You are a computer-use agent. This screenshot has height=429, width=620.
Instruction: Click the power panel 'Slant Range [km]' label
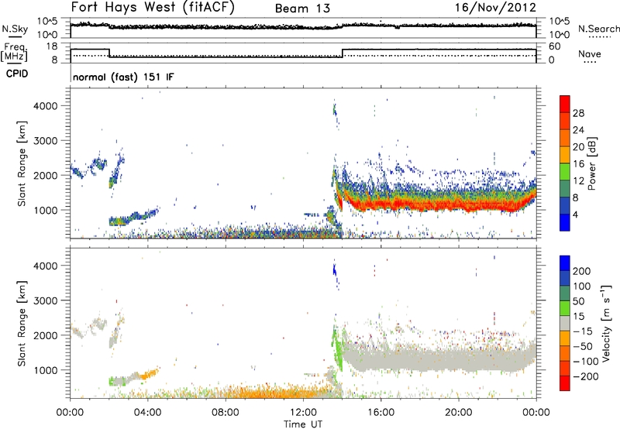[22, 163]
